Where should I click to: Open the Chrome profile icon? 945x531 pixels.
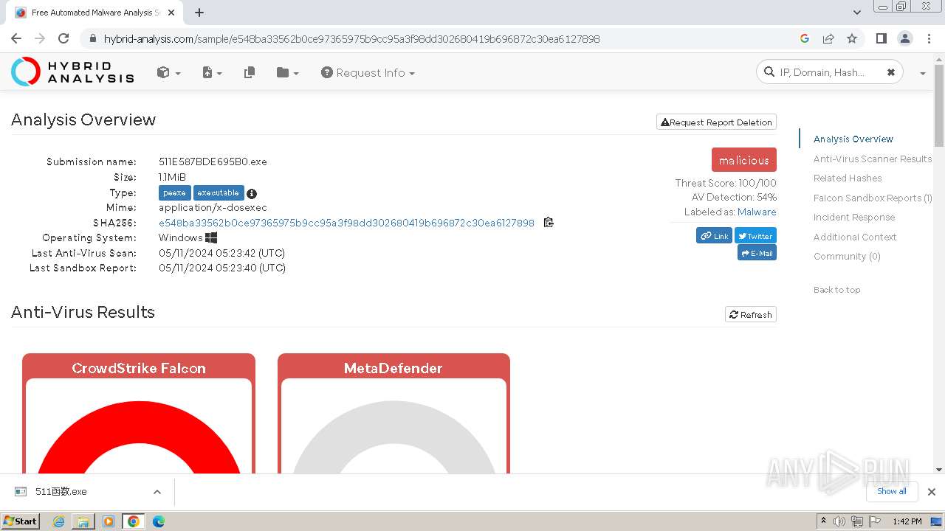click(x=904, y=38)
